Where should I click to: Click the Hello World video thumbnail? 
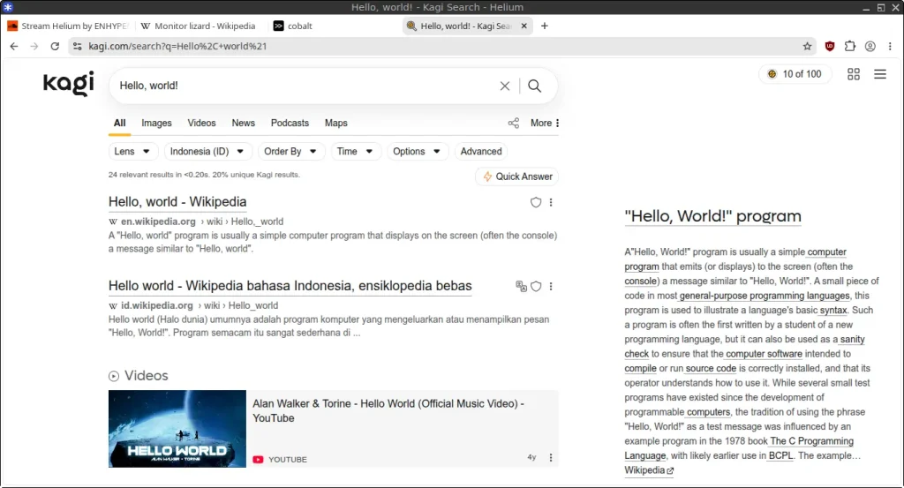177,429
